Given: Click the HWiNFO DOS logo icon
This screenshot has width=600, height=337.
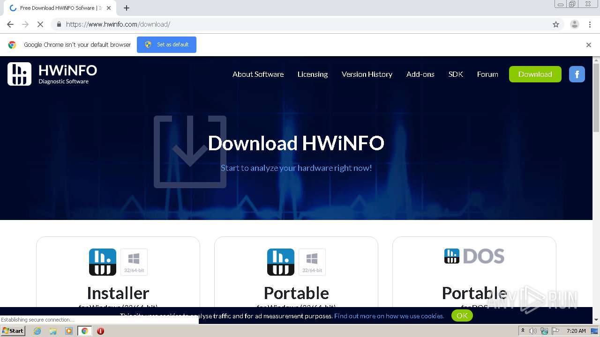Looking at the screenshot, I should point(474,256).
